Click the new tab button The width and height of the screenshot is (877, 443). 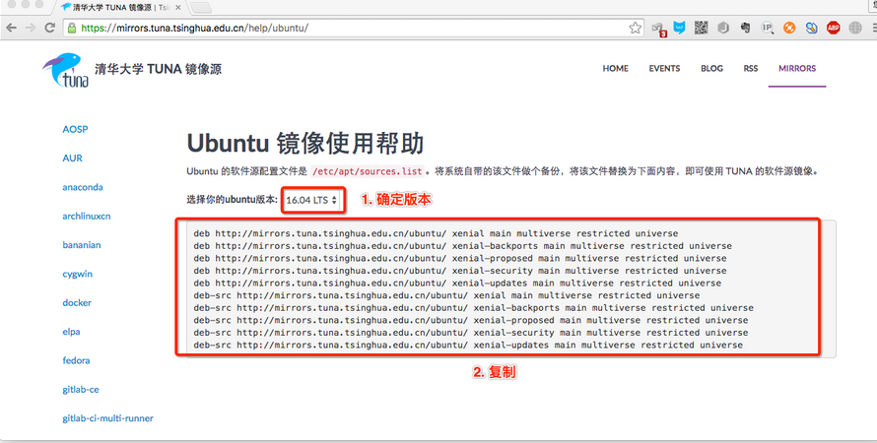(200, 7)
